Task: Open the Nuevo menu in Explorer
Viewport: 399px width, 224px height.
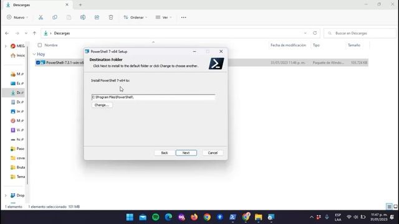Action: (17, 17)
